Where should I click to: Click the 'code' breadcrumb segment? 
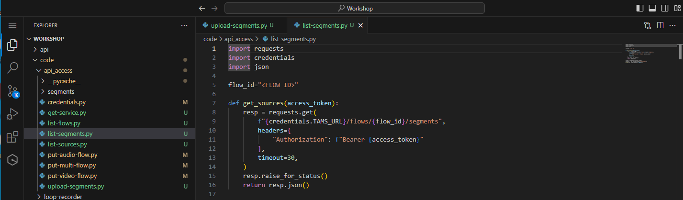point(210,39)
